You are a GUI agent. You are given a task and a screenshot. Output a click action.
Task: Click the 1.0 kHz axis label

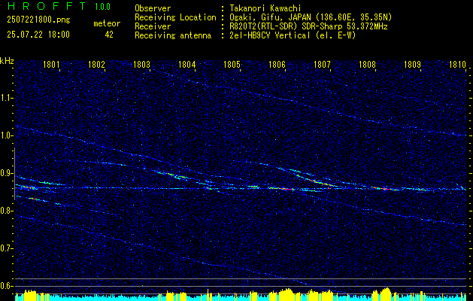[x=6, y=135]
